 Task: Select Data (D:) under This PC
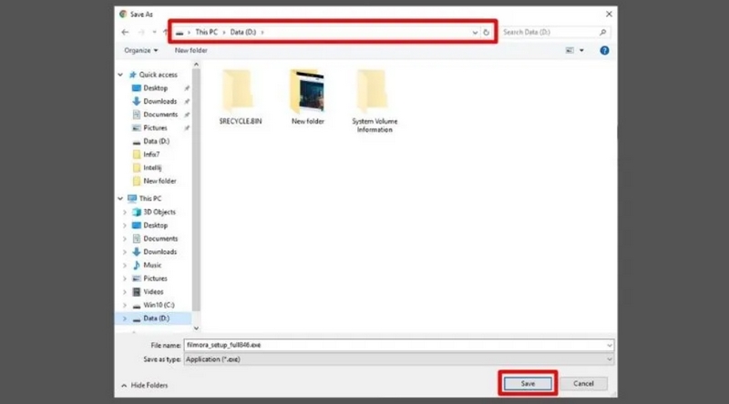pos(156,318)
